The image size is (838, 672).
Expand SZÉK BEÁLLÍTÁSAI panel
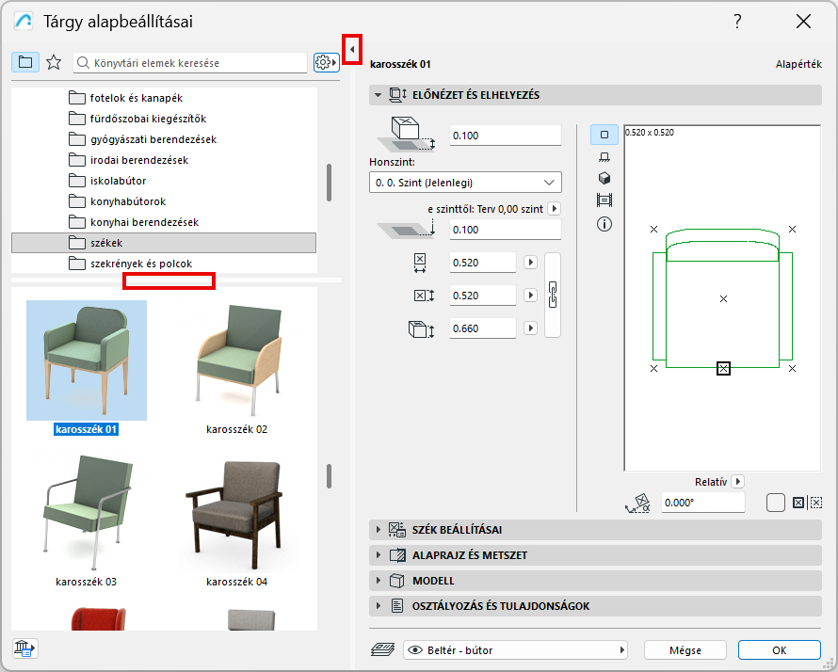(x=595, y=530)
